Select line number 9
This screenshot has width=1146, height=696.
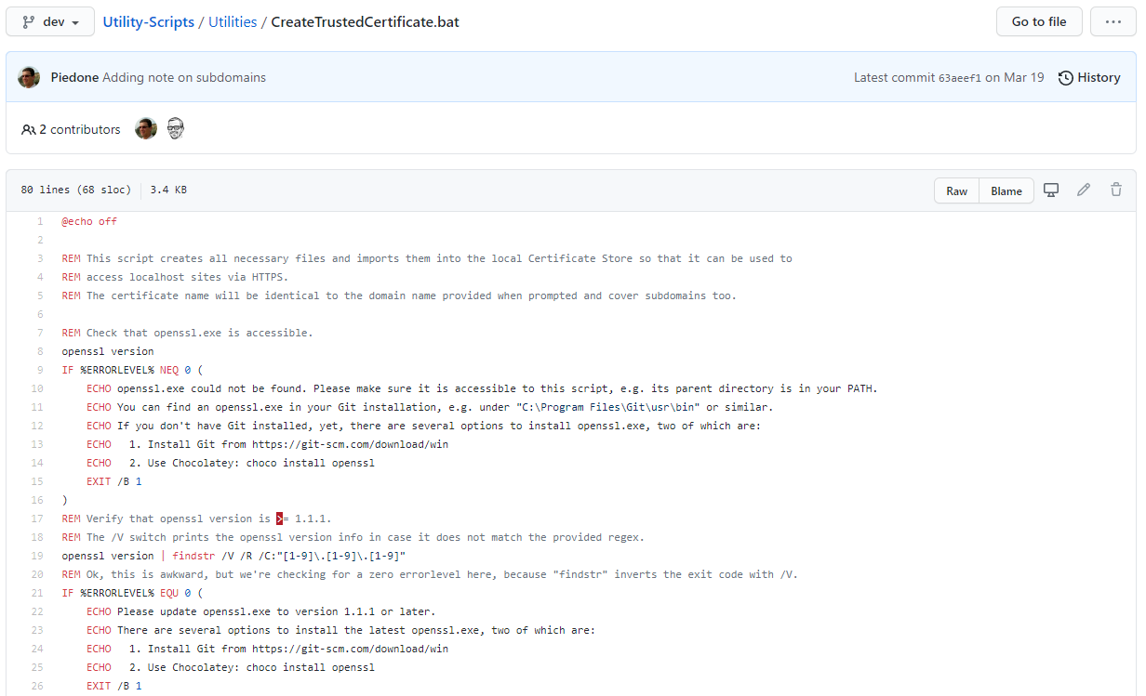[40, 370]
